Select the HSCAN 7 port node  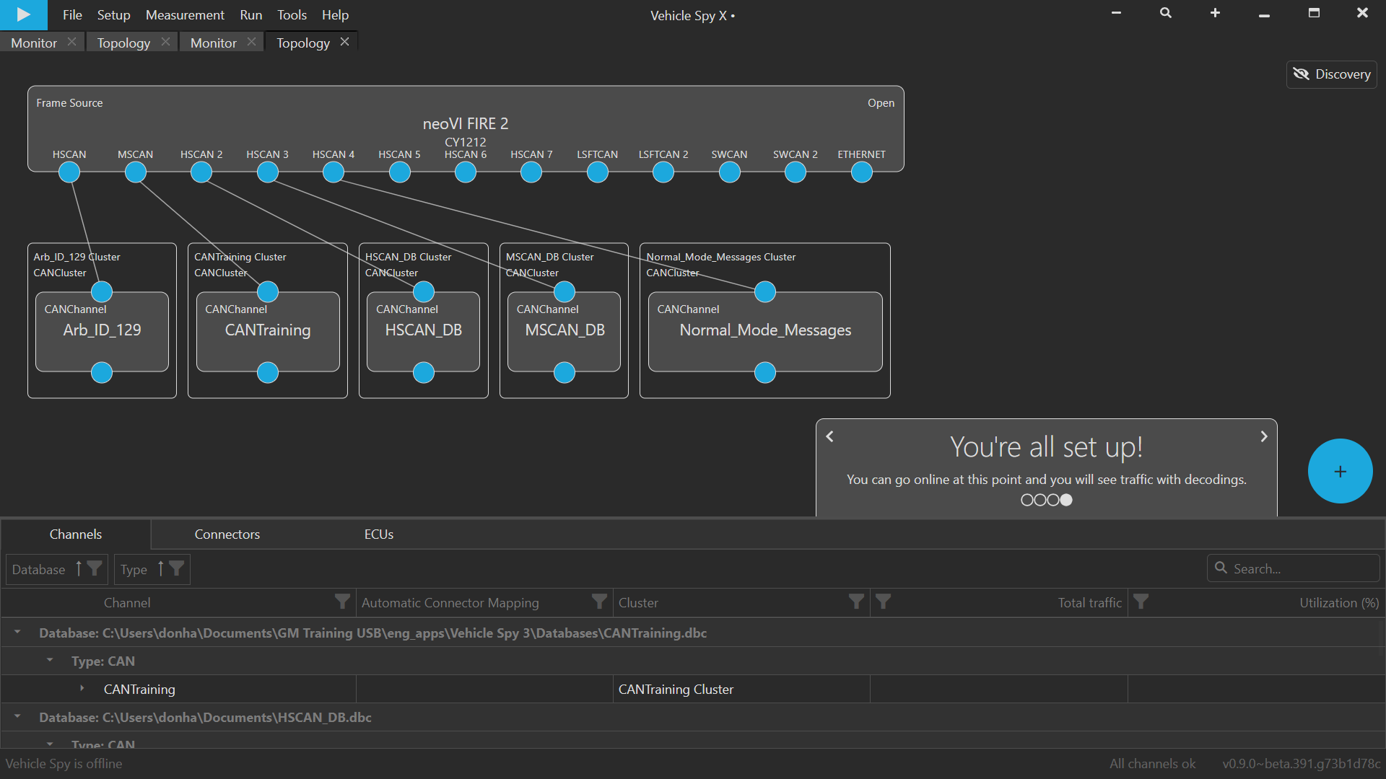(531, 172)
